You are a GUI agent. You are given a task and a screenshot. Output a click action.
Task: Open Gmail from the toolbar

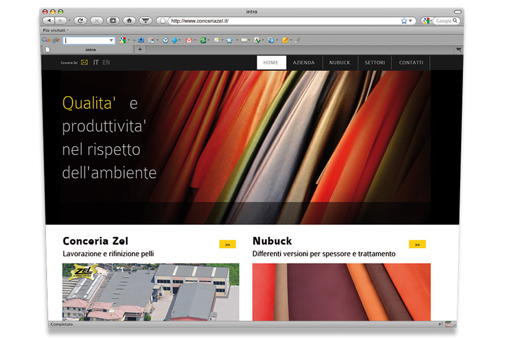(x=189, y=40)
